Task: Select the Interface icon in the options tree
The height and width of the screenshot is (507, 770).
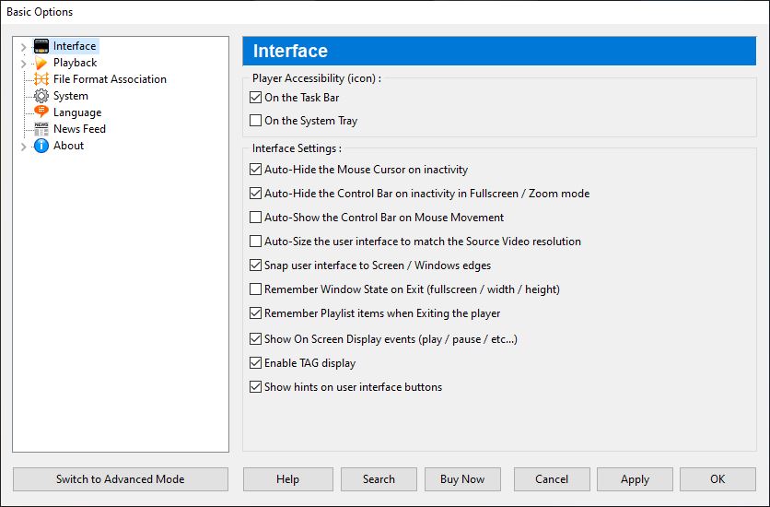Action: pos(41,46)
